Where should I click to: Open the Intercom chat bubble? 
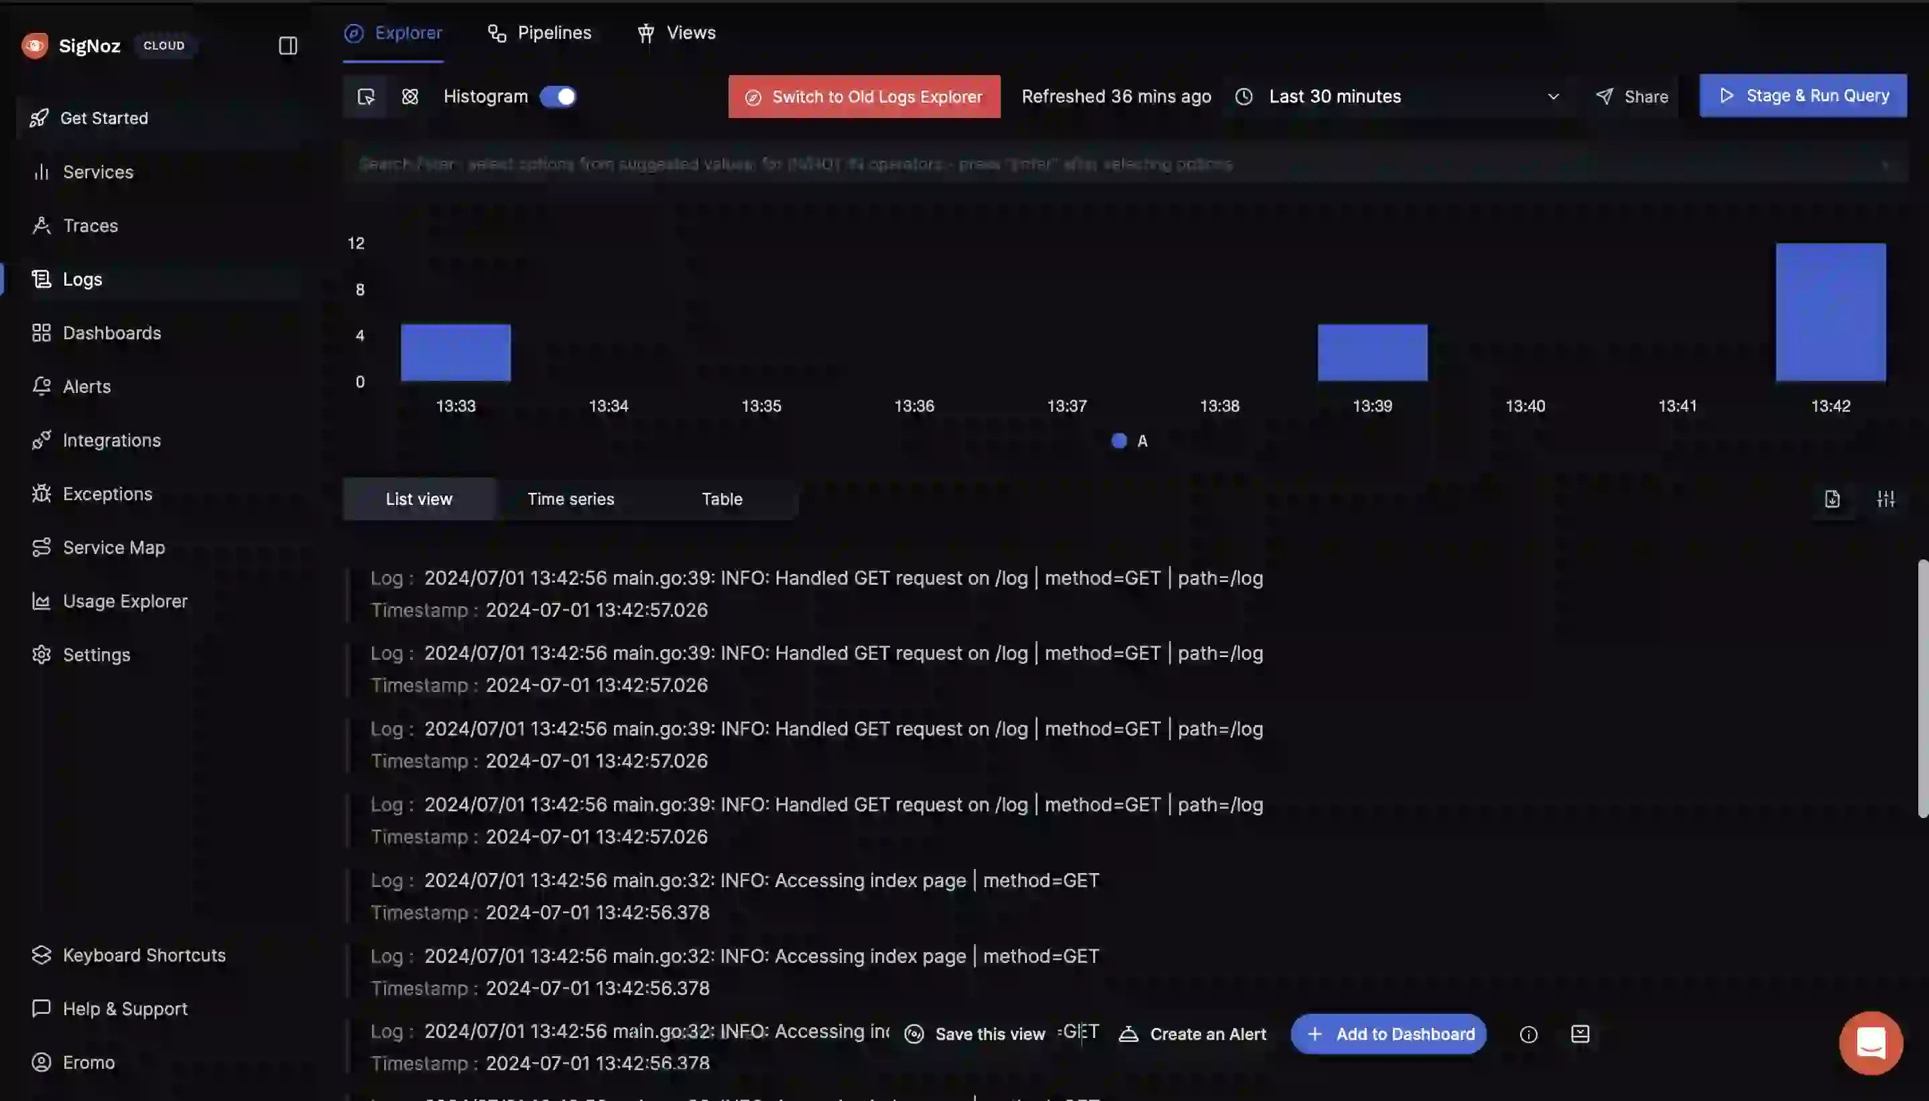(1871, 1043)
